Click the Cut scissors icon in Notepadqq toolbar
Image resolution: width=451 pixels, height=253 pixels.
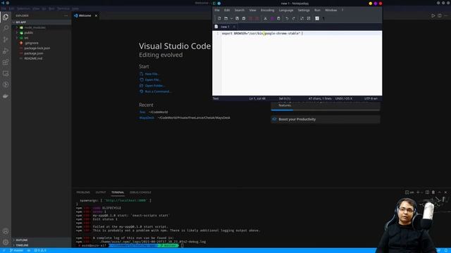[x=265, y=18]
